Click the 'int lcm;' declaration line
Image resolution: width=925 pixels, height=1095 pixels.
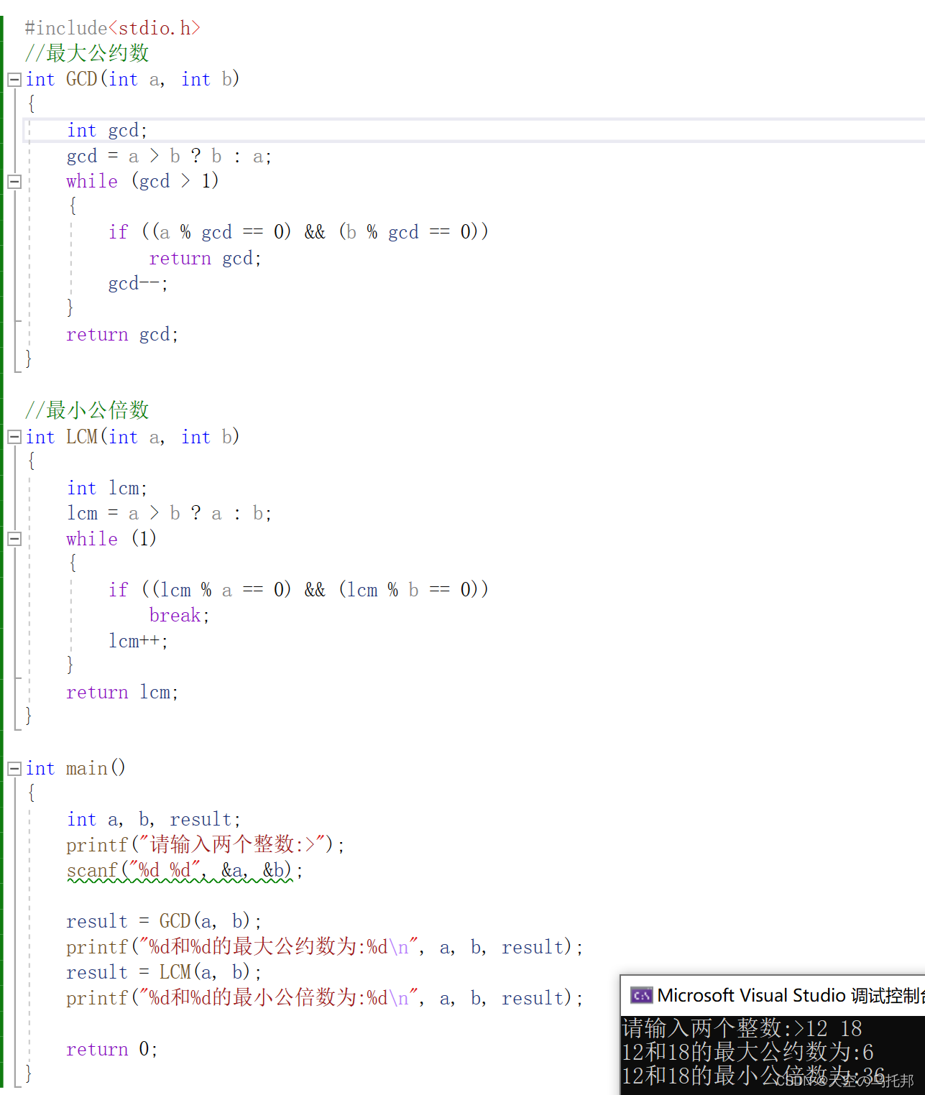click(x=107, y=488)
